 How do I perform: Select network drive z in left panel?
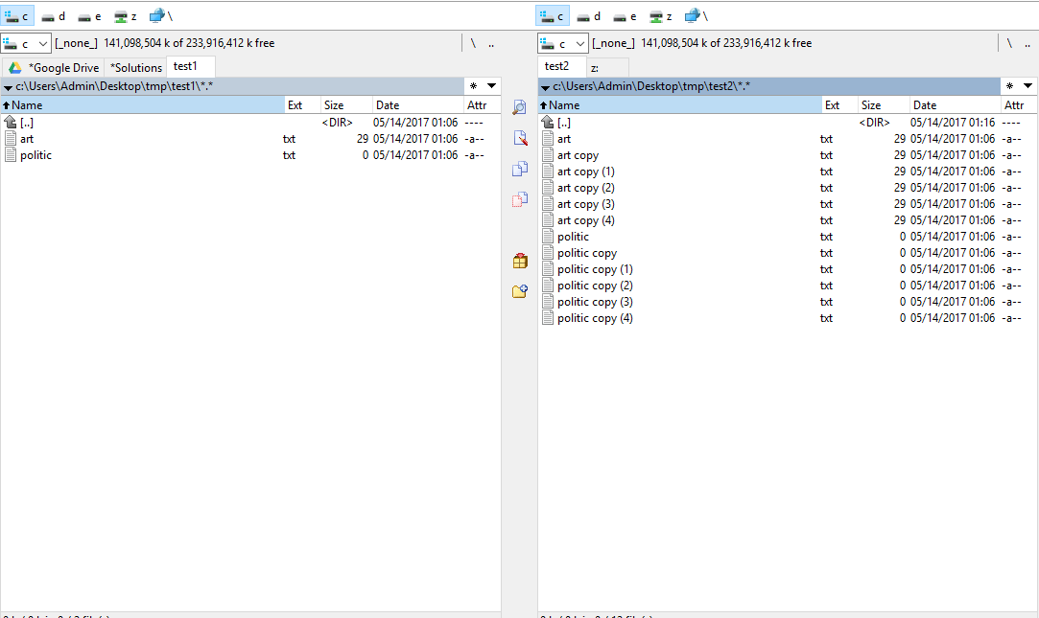(x=123, y=15)
